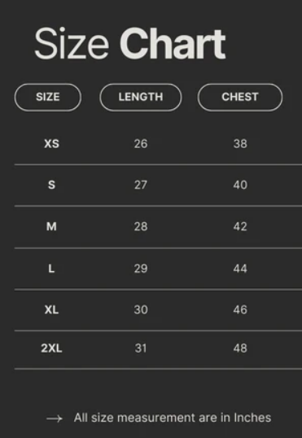The width and height of the screenshot is (302, 438).
Task: Click the 2XL chest value 48
Action: tap(240, 348)
